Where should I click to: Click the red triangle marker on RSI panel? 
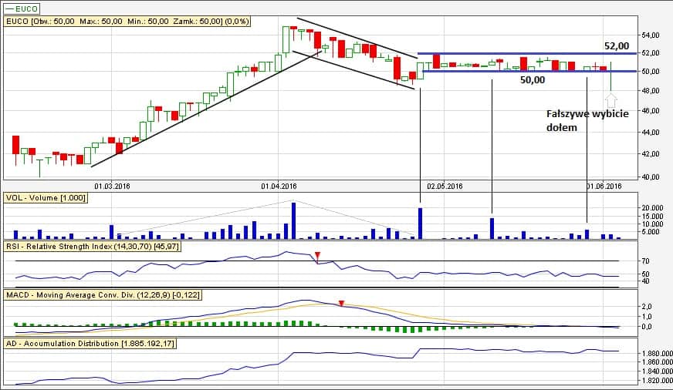coord(316,255)
